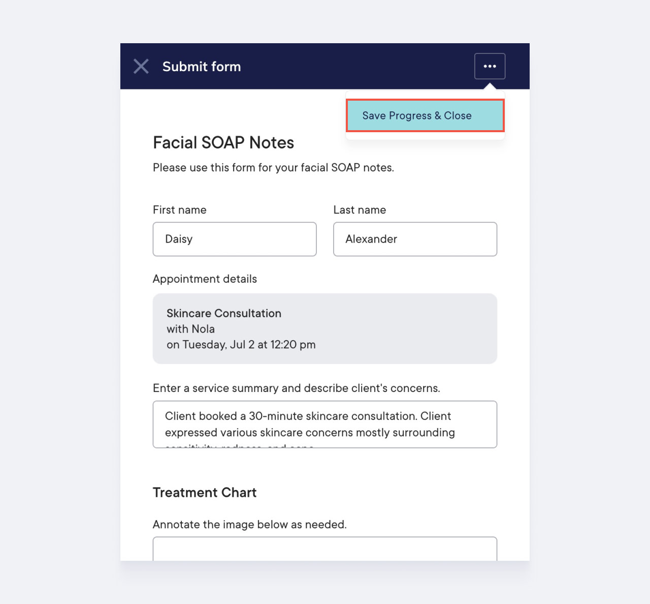Screen dimensions: 650x604
Task: Click the annotation image box below Treatment Chart
Action: pyautogui.click(x=324, y=549)
